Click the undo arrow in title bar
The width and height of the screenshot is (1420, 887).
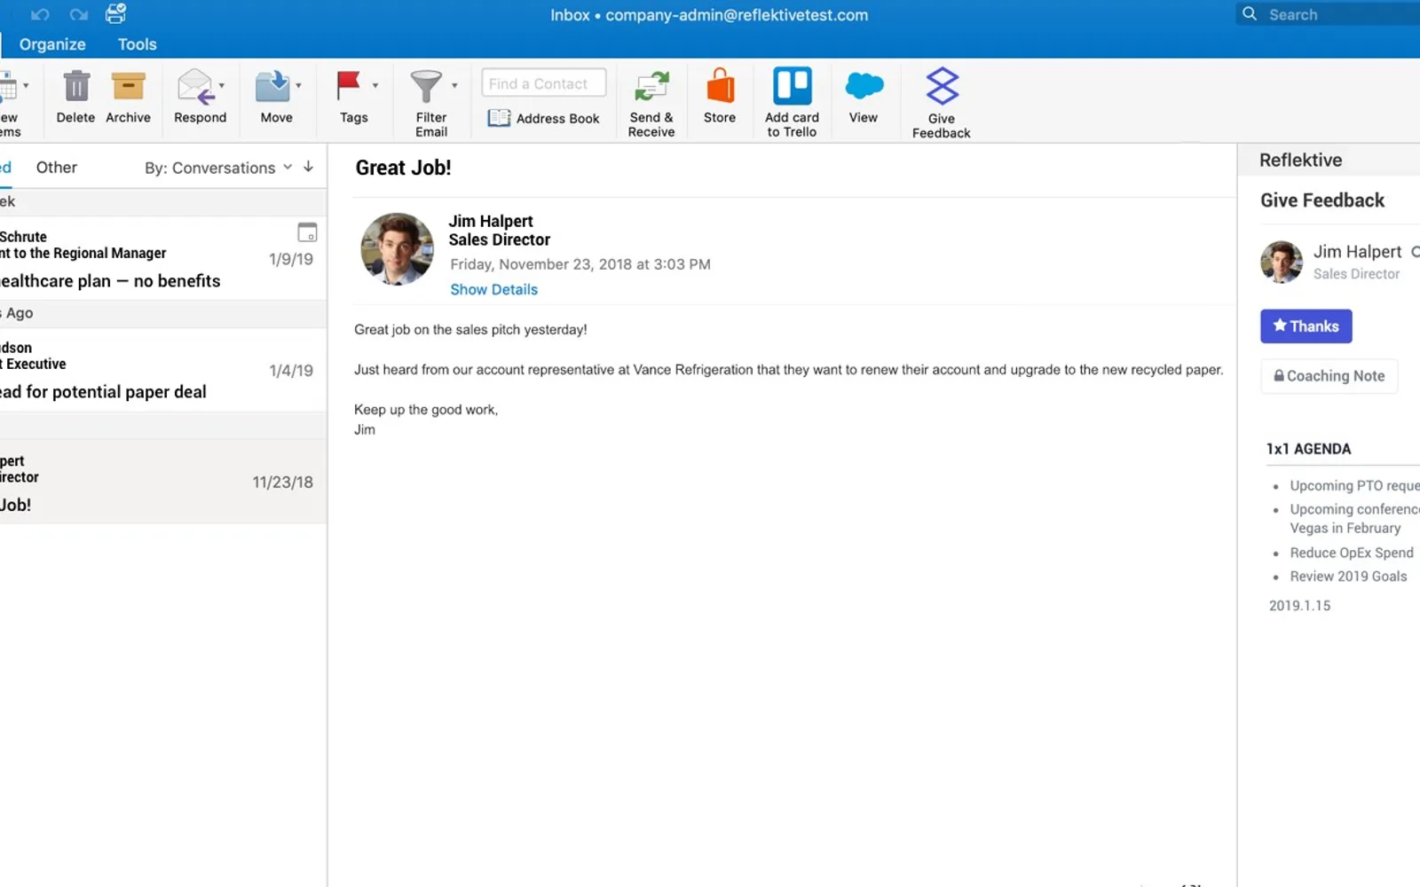pyautogui.click(x=40, y=14)
